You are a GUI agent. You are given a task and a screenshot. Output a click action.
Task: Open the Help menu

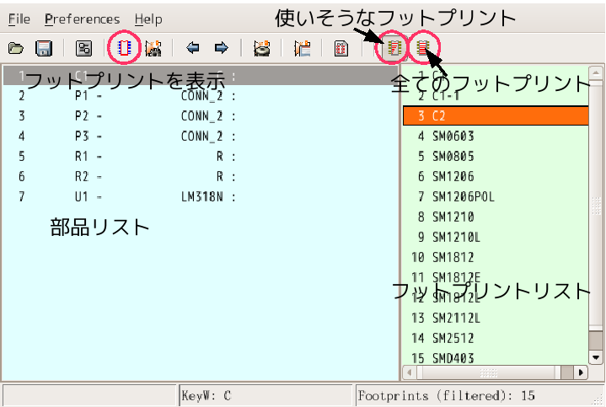tap(148, 19)
